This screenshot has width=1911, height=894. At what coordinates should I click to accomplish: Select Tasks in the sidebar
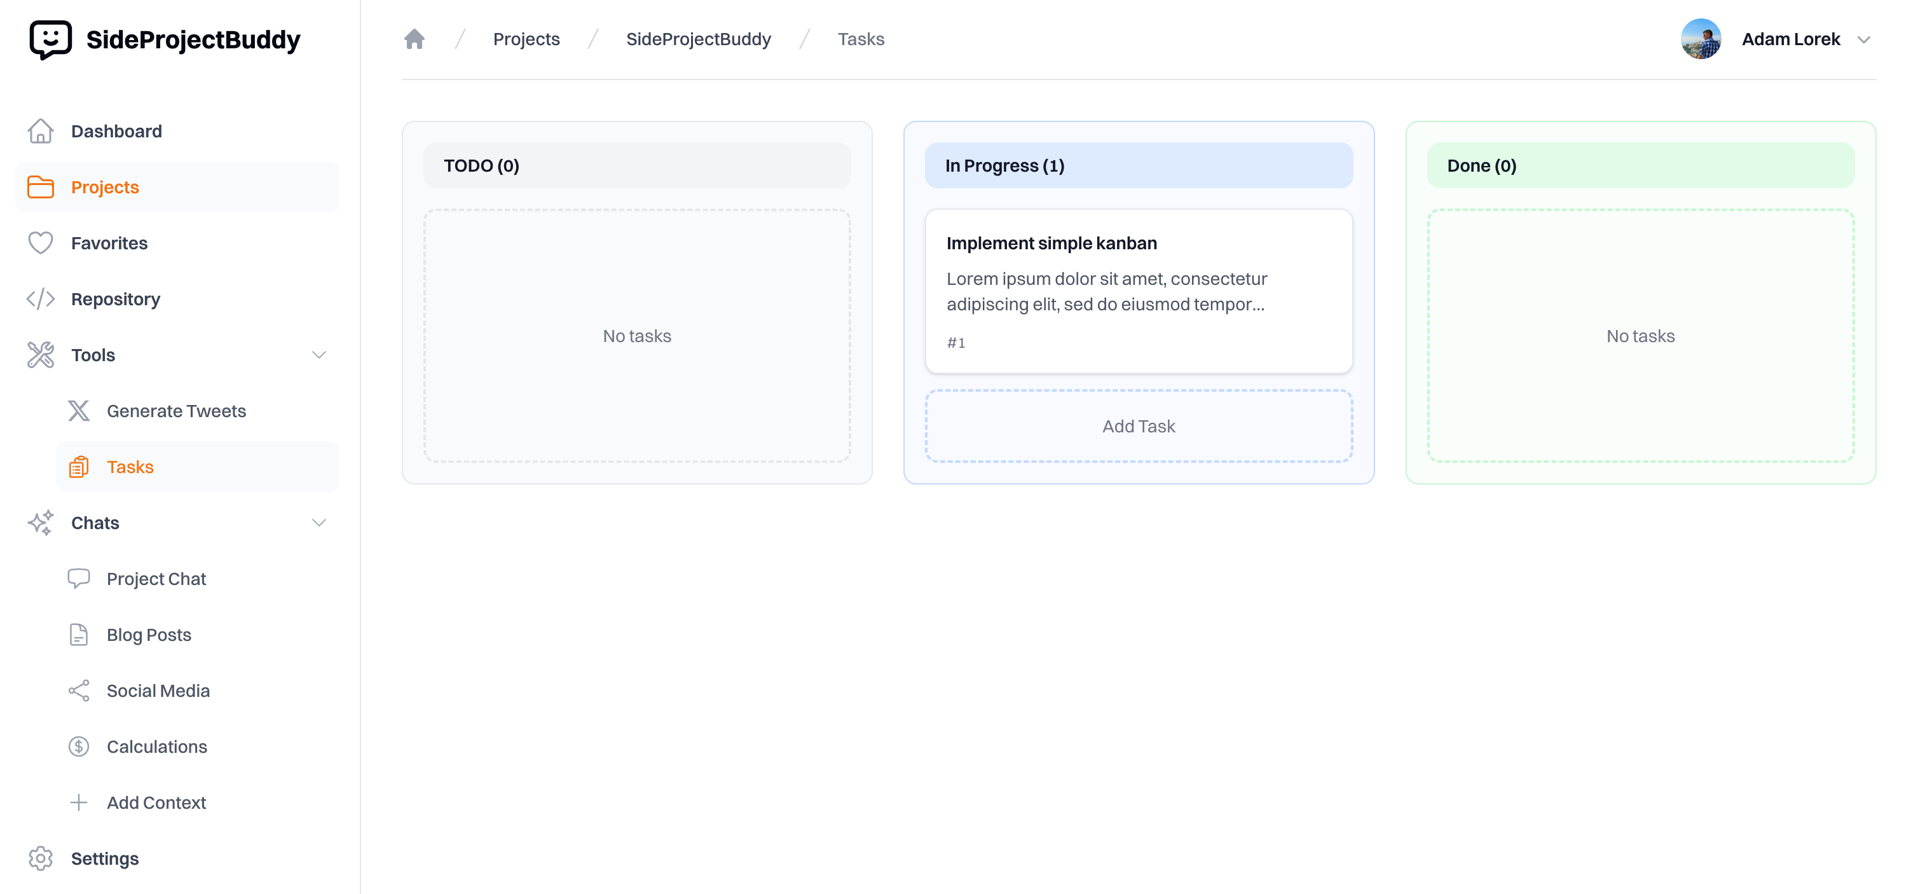[130, 467]
